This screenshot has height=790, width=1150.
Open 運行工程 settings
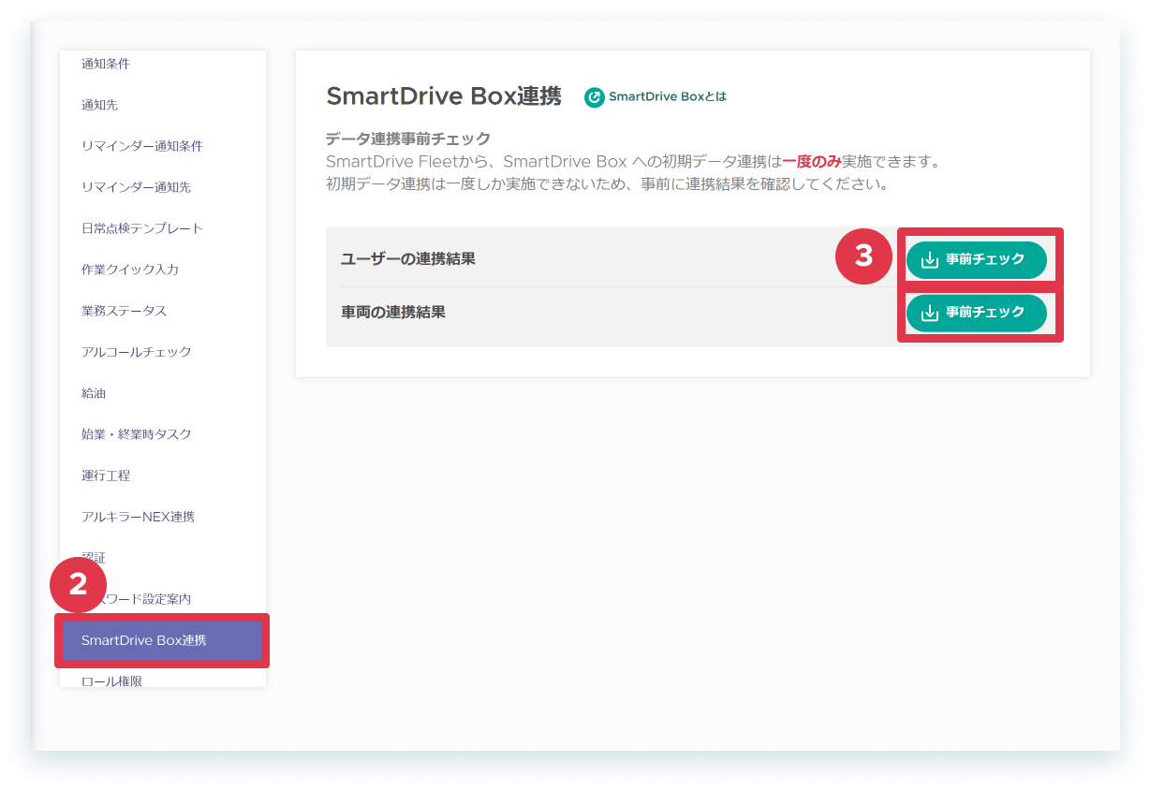pyautogui.click(x=105, y=475)
